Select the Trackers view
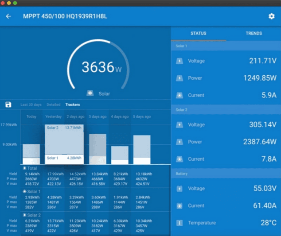The height and width of the screenshot is (236, 281). 73,104
